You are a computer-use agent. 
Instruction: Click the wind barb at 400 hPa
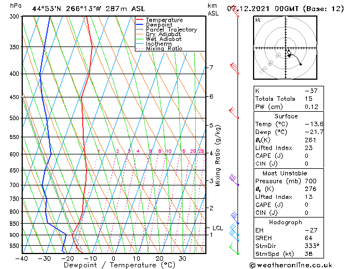click(x=234, y=68)
